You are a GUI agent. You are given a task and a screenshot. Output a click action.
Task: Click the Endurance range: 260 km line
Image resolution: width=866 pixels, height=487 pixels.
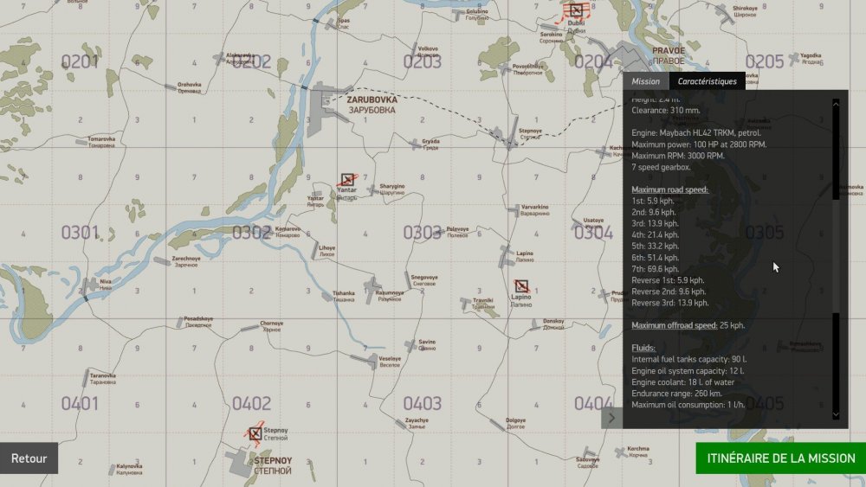tap(676, 394)
